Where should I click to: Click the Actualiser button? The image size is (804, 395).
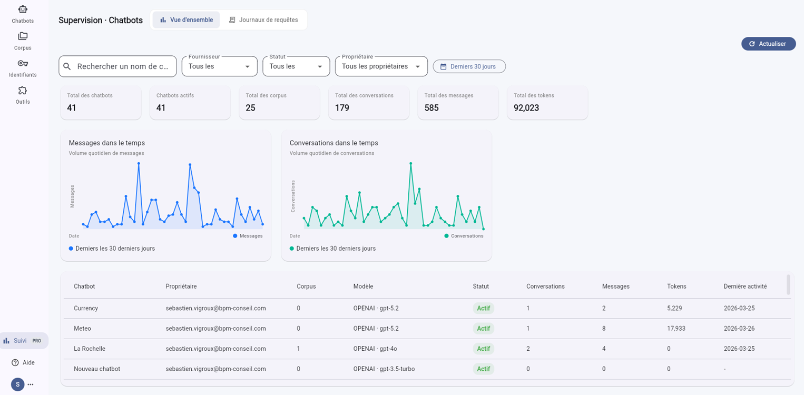point(768,44)
